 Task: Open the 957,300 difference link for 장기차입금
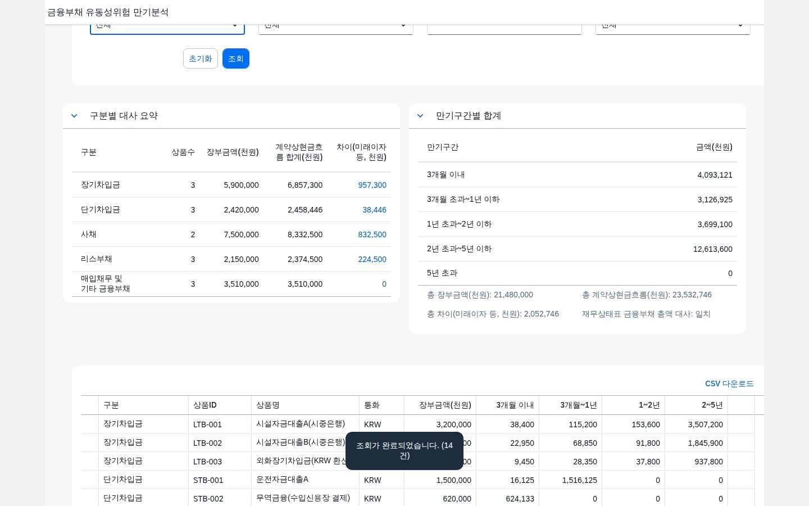pos(372,185)
